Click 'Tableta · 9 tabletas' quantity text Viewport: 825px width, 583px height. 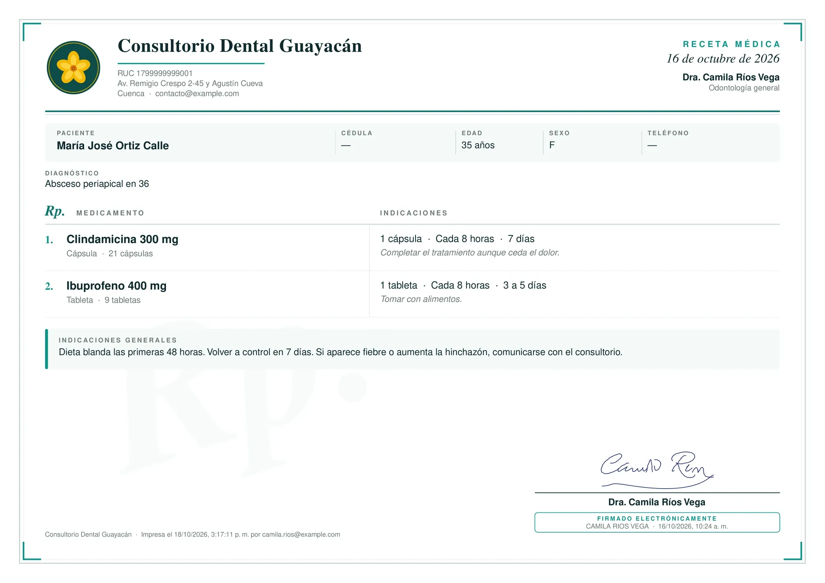click(104, 300)
